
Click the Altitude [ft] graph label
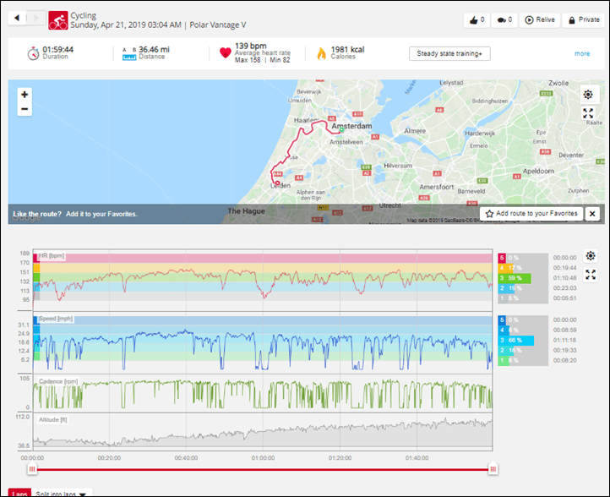click(53, 419)
